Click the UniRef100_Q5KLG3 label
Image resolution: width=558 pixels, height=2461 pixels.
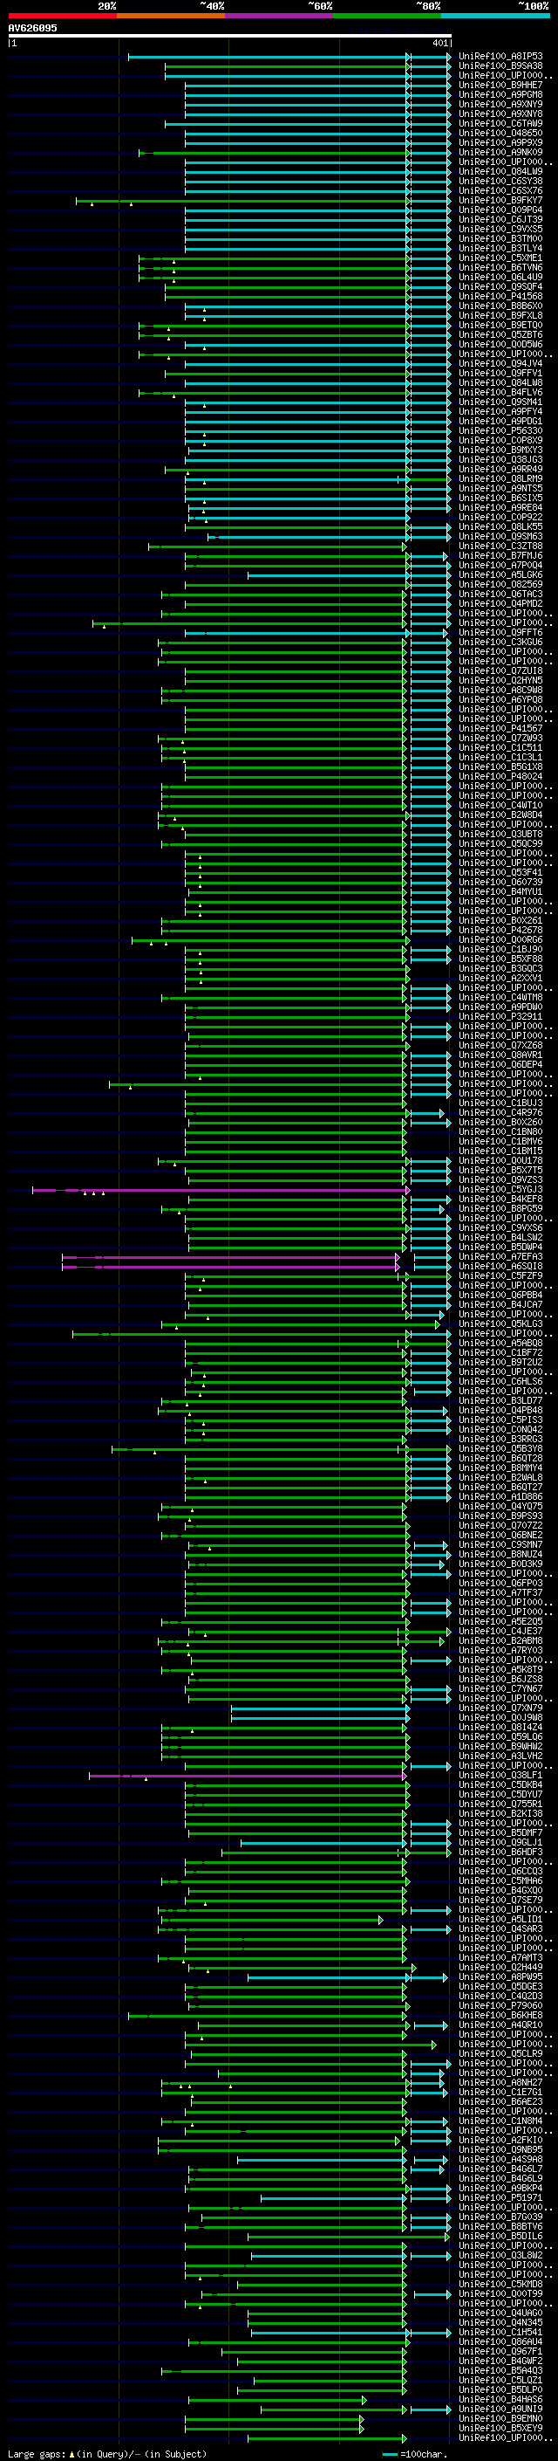pos(500,1324)
